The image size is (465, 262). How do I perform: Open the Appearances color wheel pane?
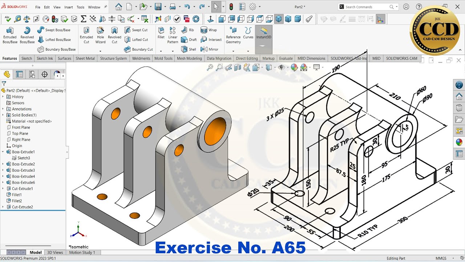459,142
